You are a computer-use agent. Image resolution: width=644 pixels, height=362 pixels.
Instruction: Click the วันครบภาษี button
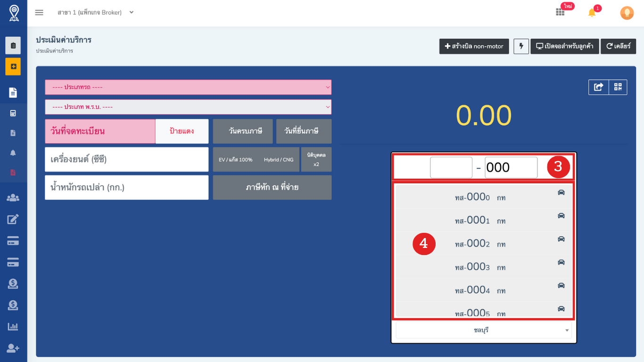(x=243, y=131)
